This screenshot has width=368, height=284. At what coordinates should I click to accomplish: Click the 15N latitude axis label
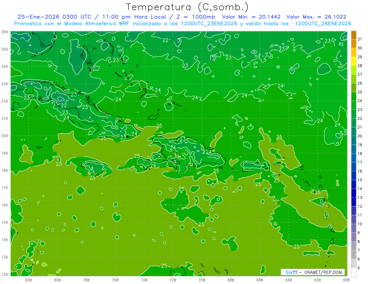[4, 222]
